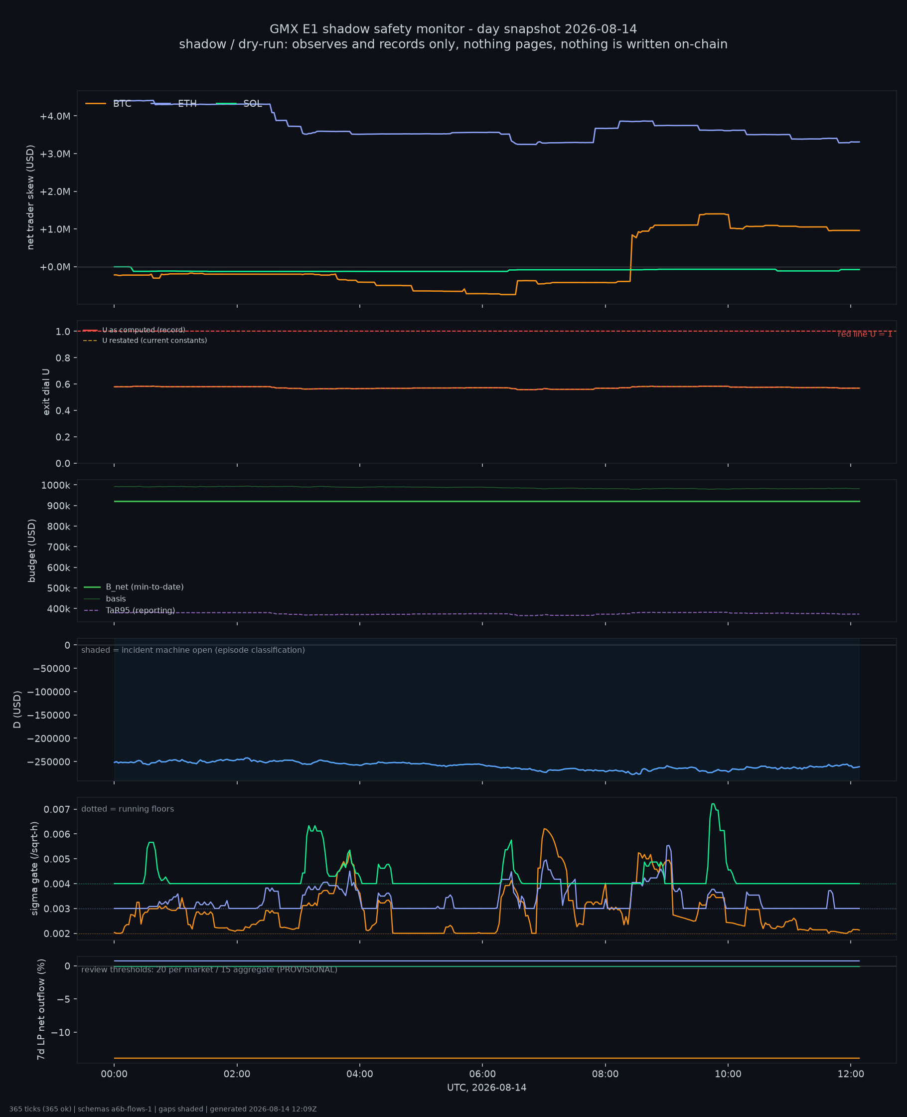Click the '1000k' budget tick label

point(55,485)
